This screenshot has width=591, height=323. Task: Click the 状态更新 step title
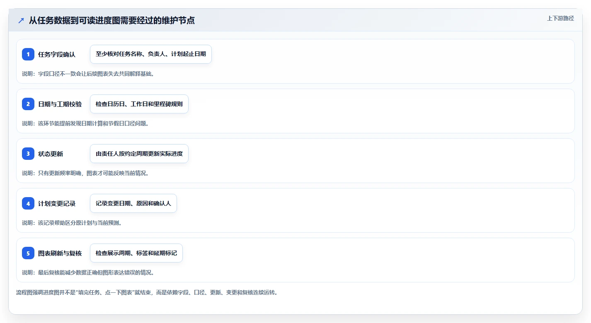[x=51, y=154]
